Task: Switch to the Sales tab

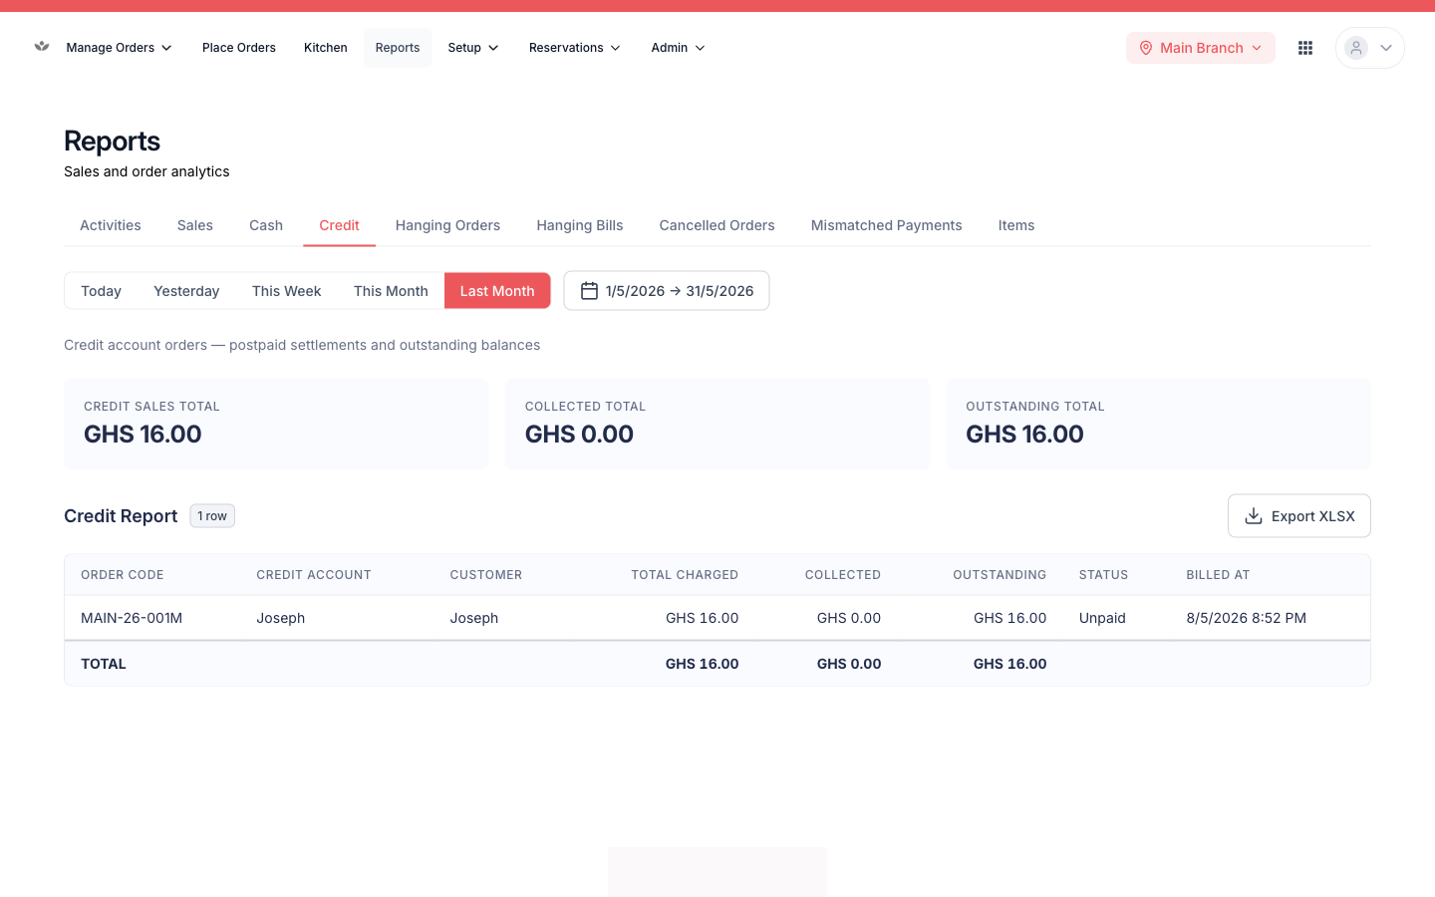Action: [195, 225]
